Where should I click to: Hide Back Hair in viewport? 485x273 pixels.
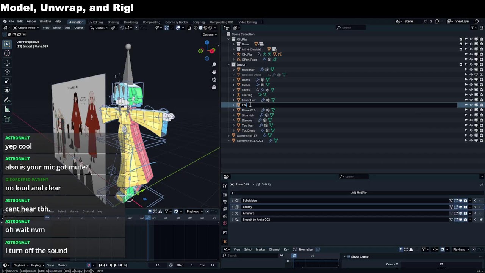(x=471, y=69)
